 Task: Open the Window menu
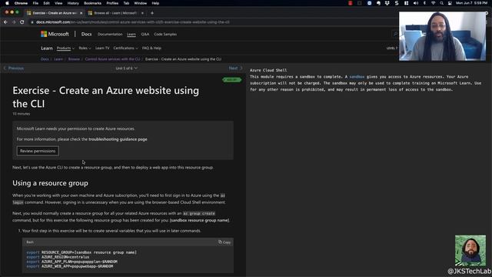pos(140,3)
